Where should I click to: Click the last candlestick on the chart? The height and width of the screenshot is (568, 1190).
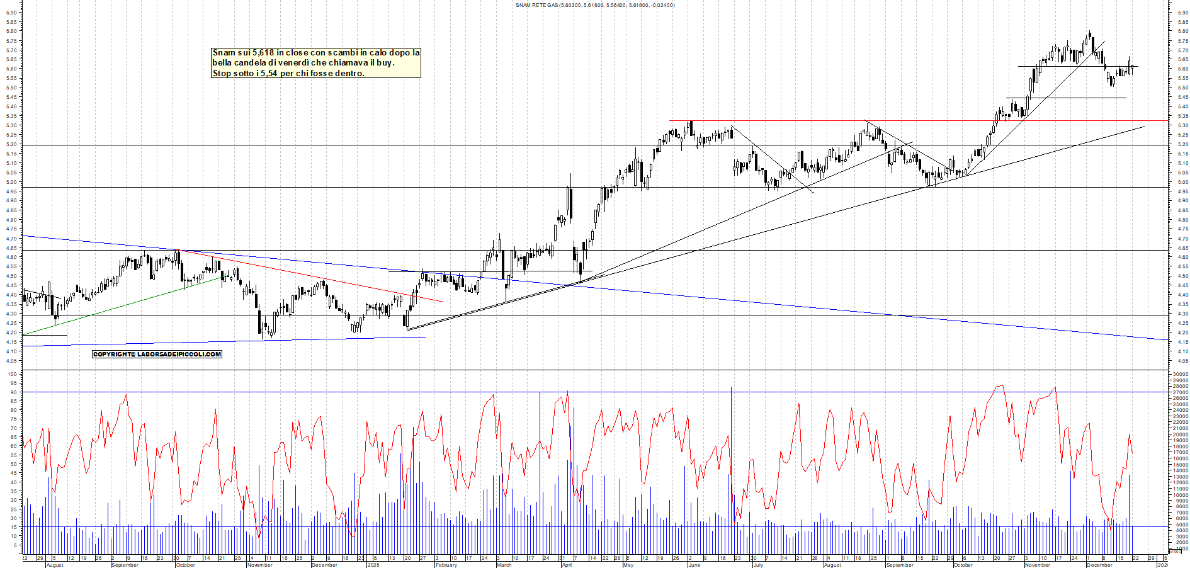tap(1133, 67)
